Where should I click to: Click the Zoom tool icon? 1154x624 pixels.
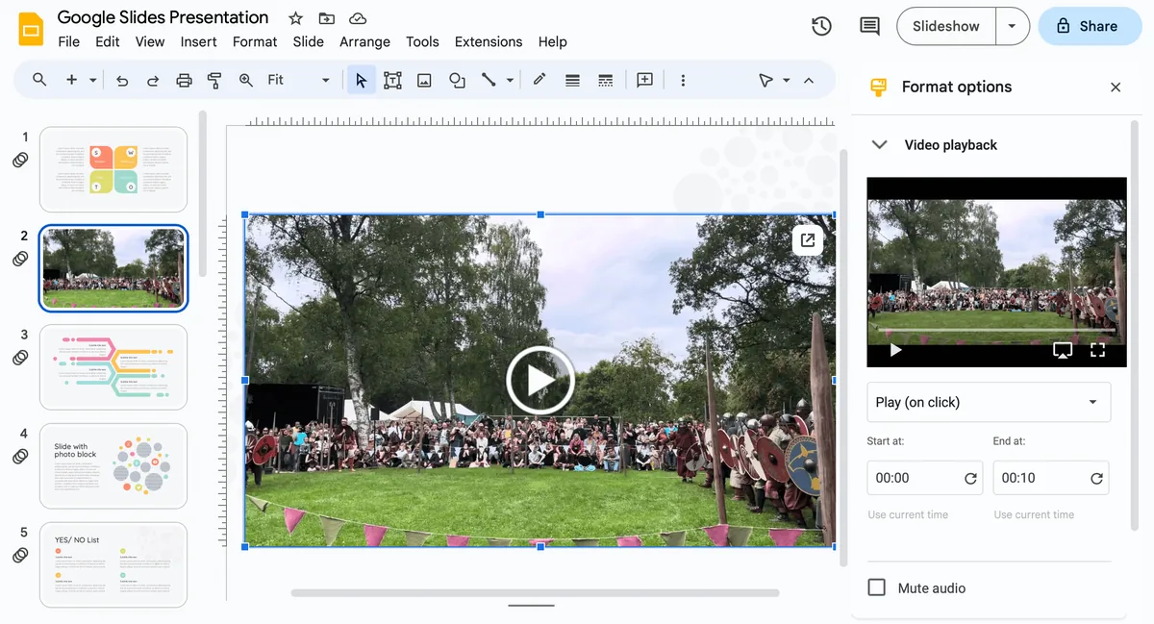point(246,80)
